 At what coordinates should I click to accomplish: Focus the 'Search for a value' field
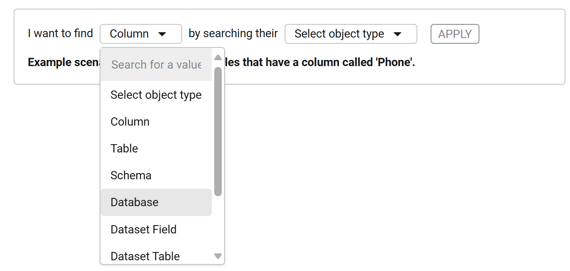(x=156, y=65)
